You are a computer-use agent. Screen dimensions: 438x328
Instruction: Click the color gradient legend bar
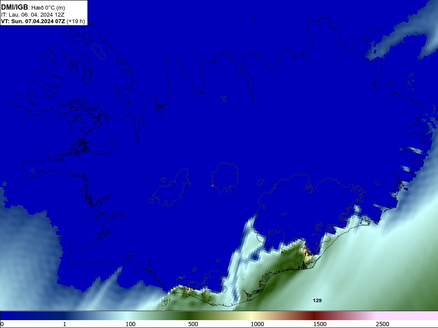pos(219,316)
